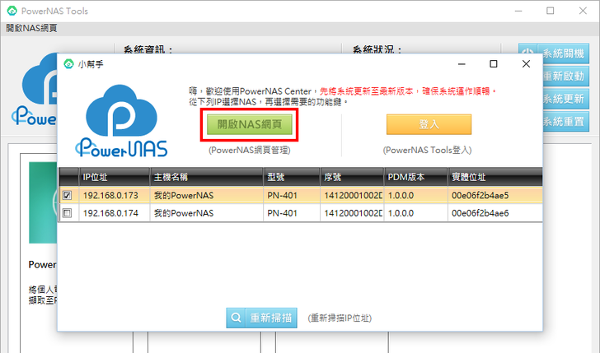Click PN-401 model in the 192.168.0.174 row
The image size is (600, 353).
pyautogui.click(x=283, y=213)
